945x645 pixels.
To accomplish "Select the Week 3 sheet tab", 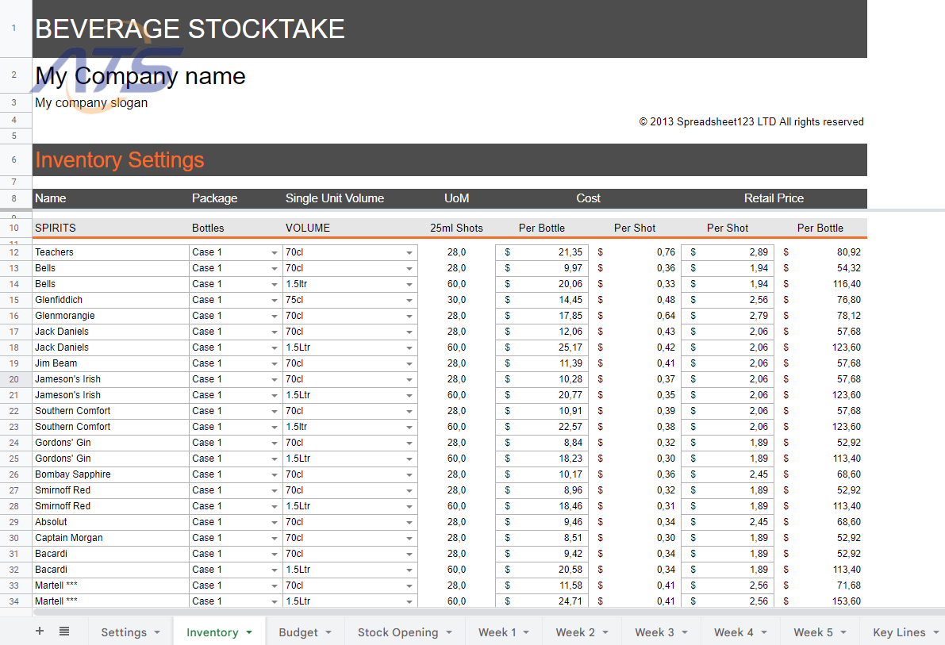I will 654,632.
